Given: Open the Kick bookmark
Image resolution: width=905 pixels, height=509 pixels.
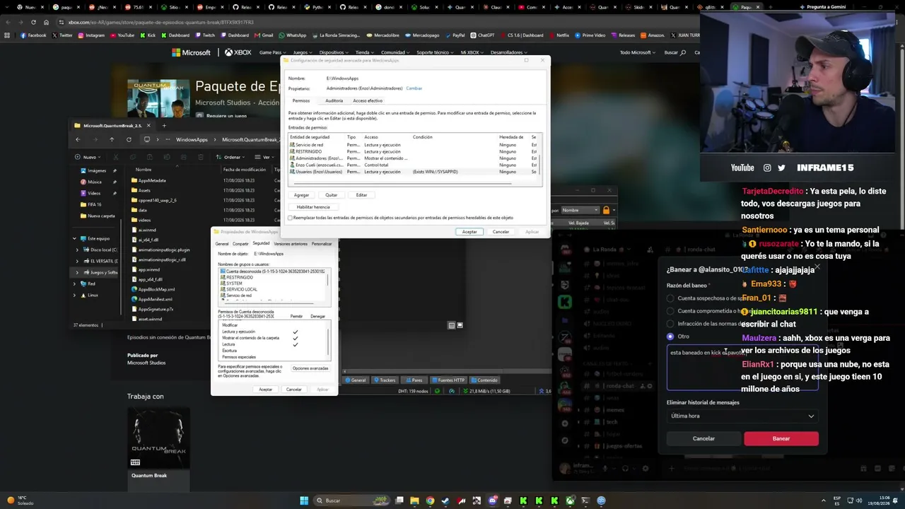Looking at the screenshot, I should [x=148, y=35].
